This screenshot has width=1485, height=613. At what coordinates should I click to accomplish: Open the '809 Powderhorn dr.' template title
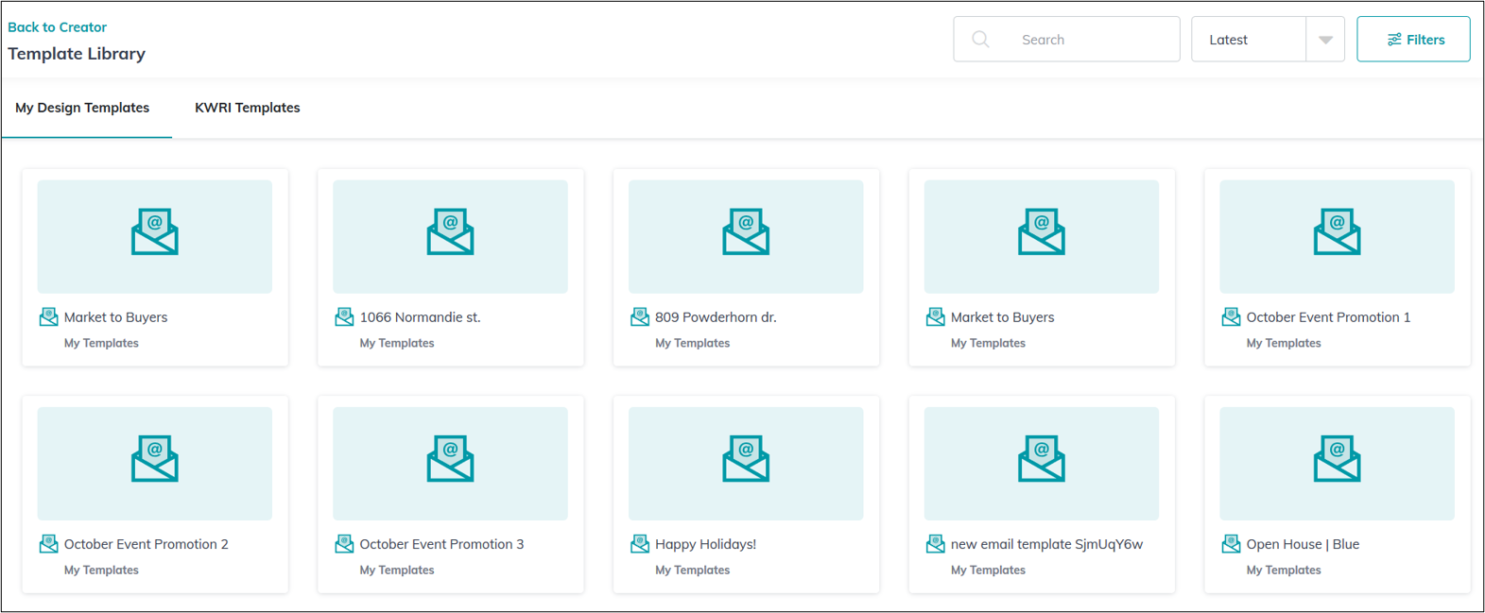pyautogui.click(x=716, y=317)
